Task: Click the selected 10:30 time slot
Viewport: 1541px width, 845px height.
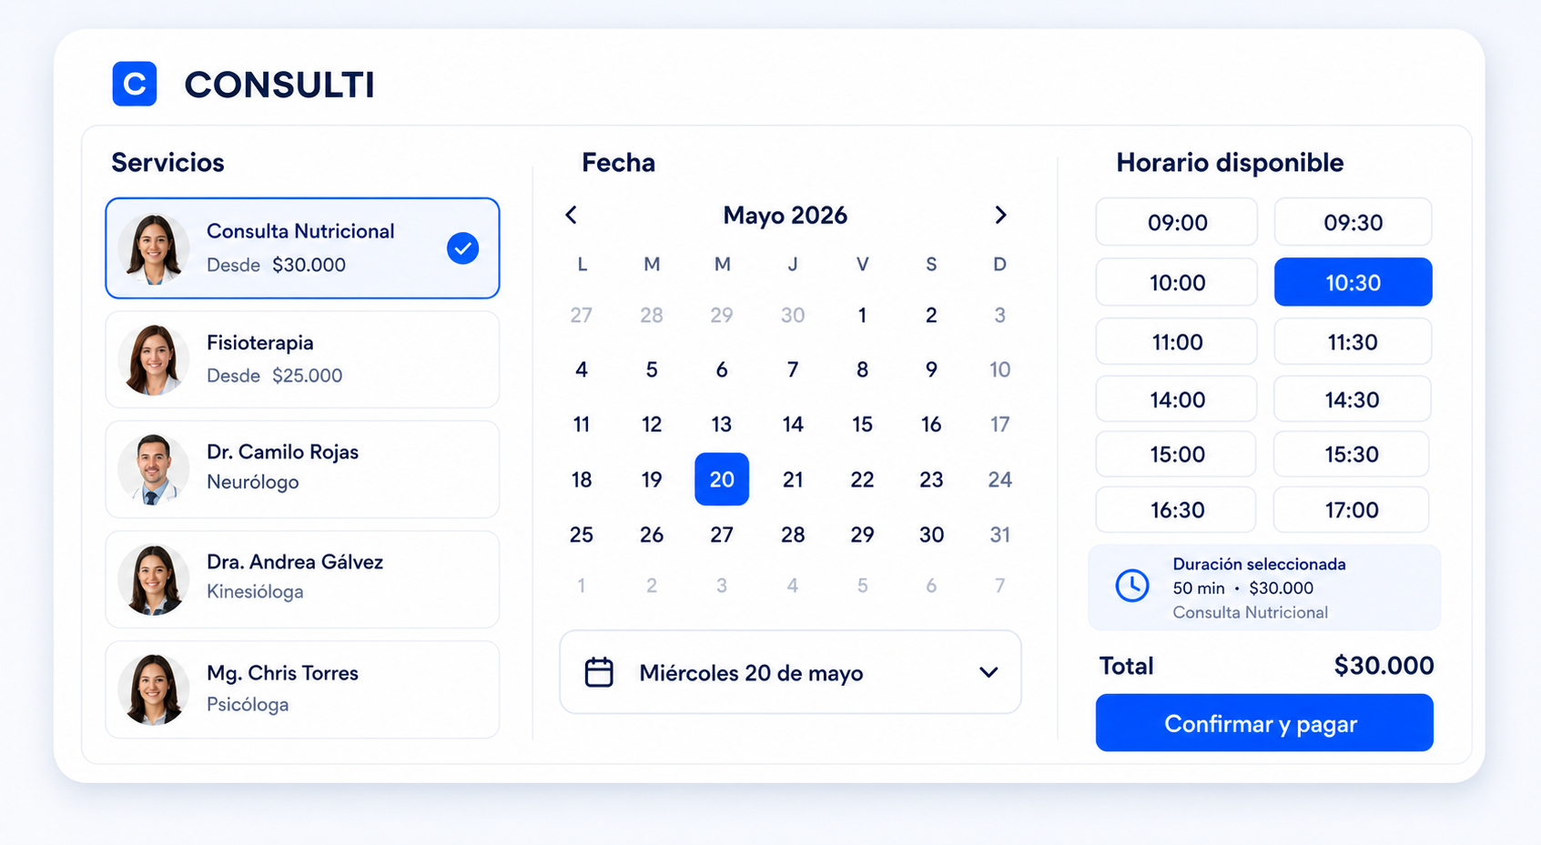Action: pos(1353,282)
